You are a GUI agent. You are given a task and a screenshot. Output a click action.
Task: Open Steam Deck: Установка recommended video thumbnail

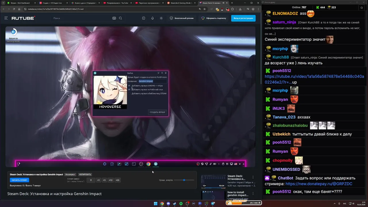[213, 181]
